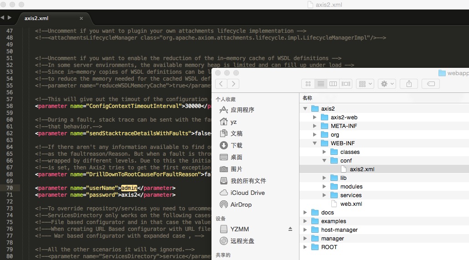This screenshot has width=469, height=260.
Task: Expand the lib folder
Action: 324,178
